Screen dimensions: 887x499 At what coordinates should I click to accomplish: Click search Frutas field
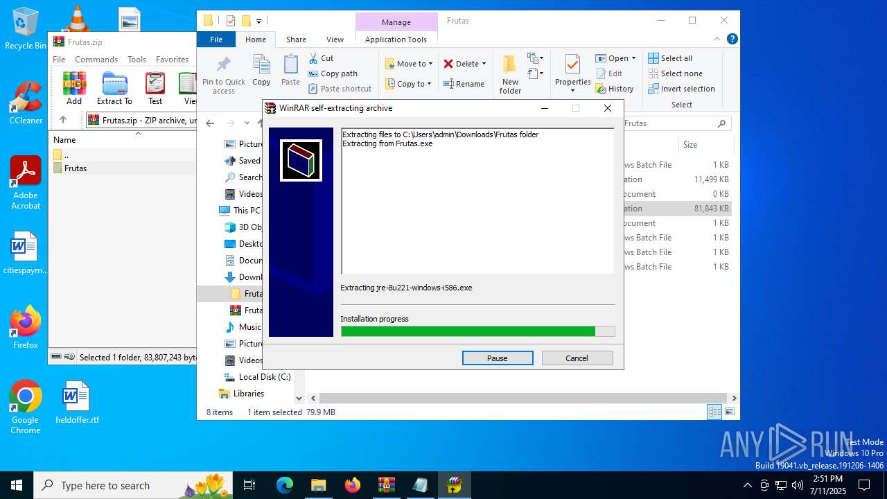click(676, 123)
